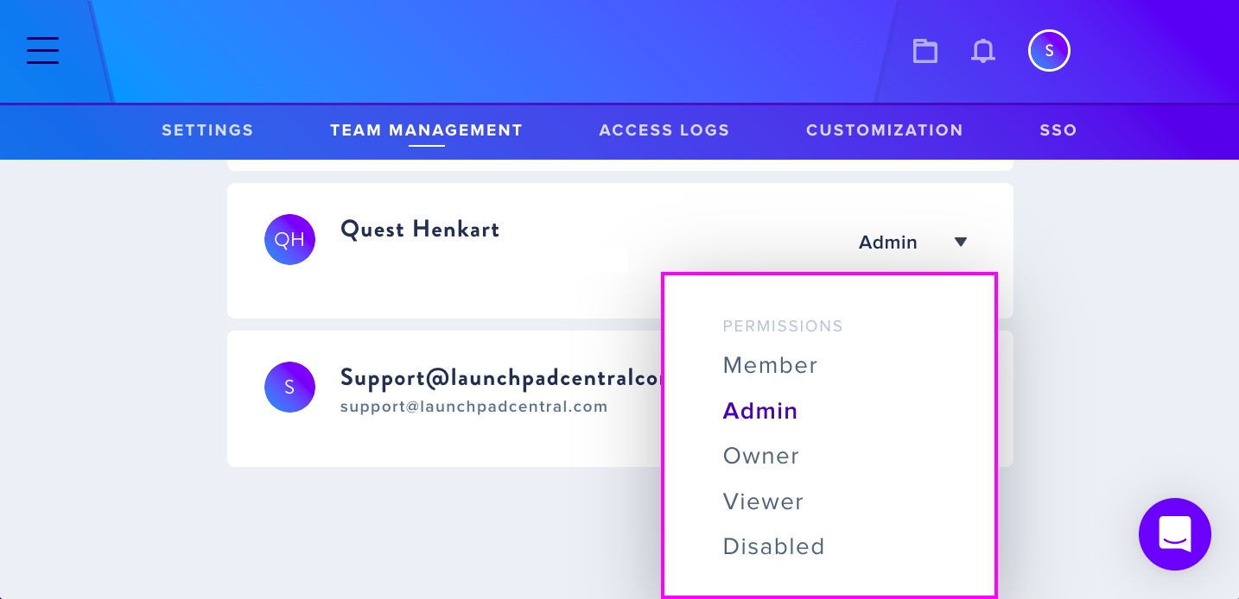Image resolution: width=1239 pixels, height=599 pixels.
Task: Click the S avatar beside the support account
Action: (x=289, y=387)
